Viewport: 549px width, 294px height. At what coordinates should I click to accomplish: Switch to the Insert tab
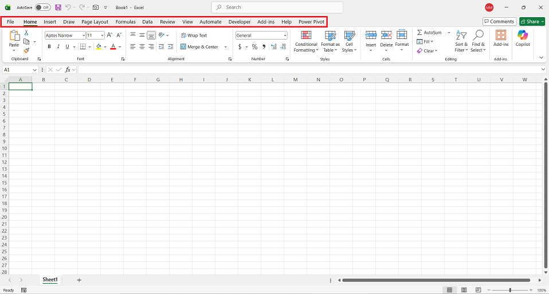50,22
